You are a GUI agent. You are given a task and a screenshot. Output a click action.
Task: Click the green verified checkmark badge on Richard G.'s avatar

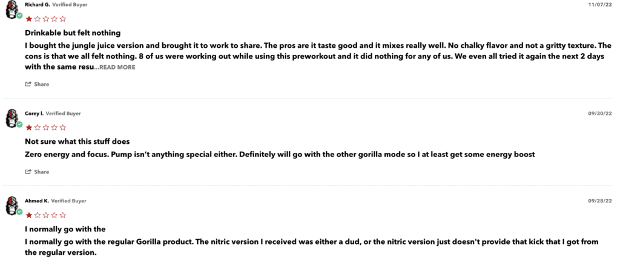click(19, 16)
